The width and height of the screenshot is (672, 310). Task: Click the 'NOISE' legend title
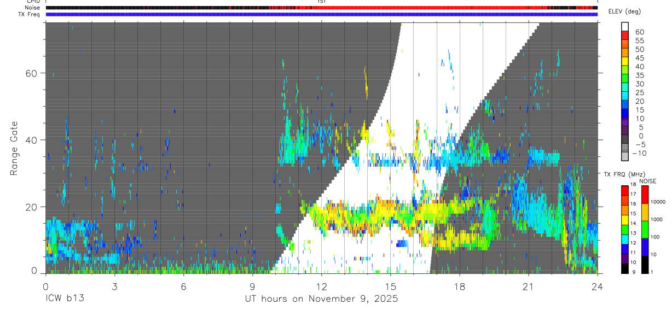(648, 181)
